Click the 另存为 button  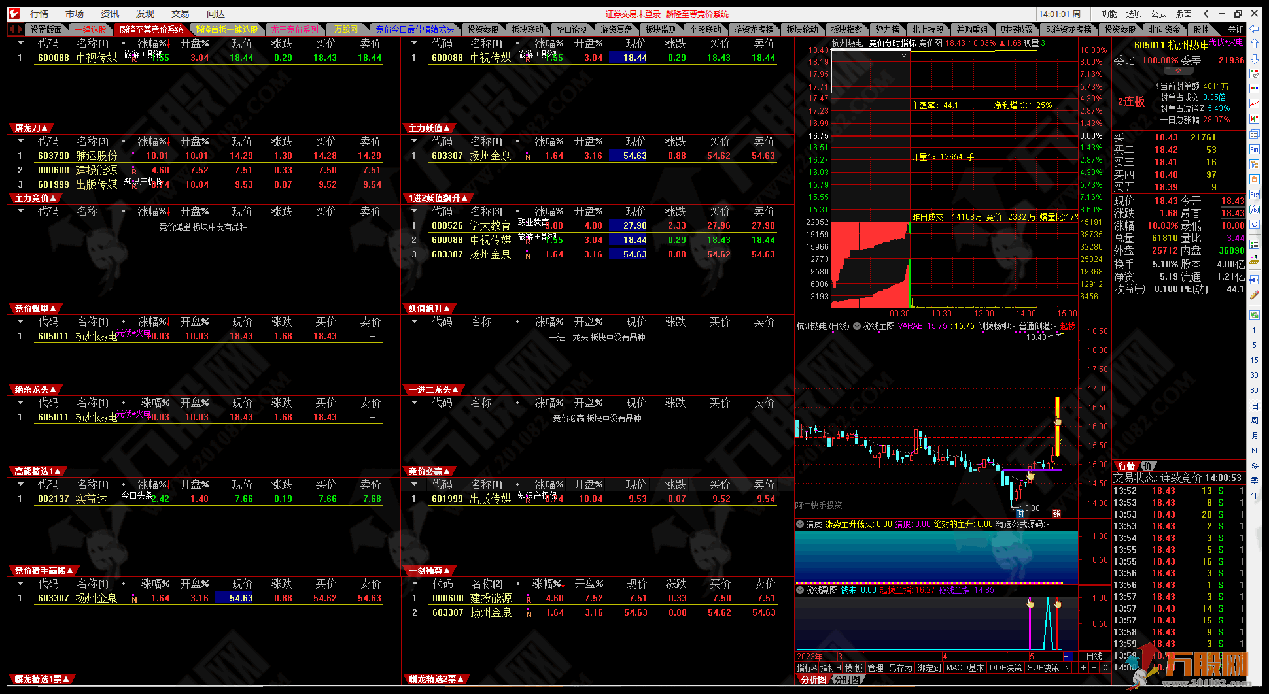tap(900, 668)
